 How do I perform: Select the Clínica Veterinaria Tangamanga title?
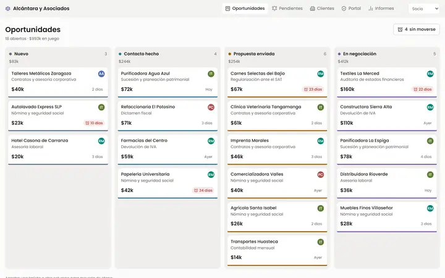(x=266, y=107)
